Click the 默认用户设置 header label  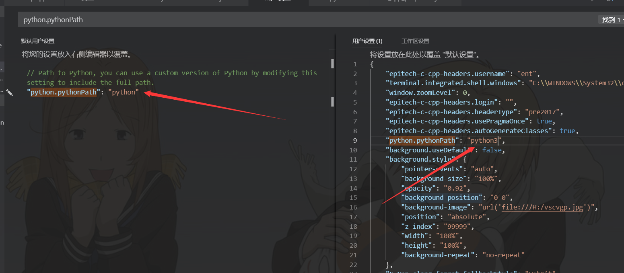click(37, 41)
